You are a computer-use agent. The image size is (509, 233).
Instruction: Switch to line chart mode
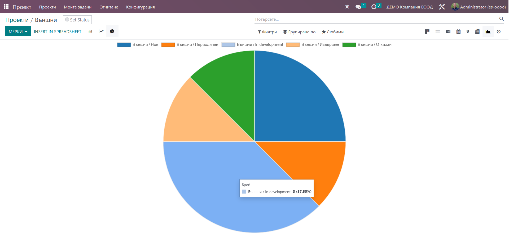click(x=101, y=32)
